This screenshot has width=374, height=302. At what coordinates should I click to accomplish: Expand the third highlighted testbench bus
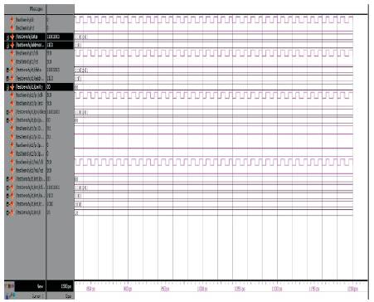[x=8, y=87]
